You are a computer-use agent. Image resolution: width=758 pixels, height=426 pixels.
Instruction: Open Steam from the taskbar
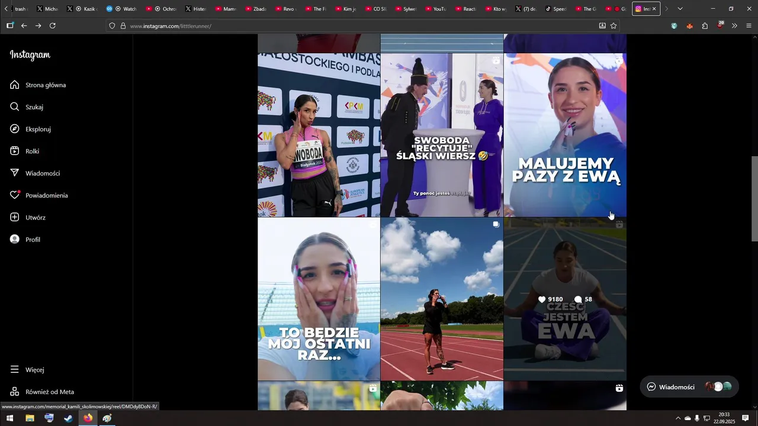click(x=69, y=418)
